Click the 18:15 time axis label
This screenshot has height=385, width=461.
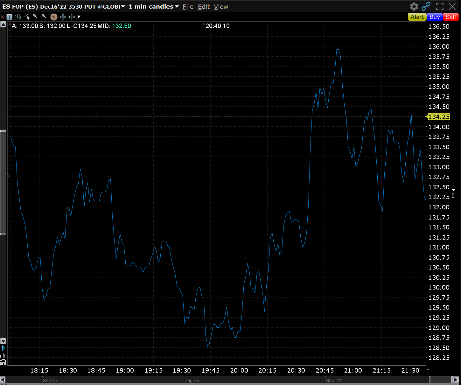click(x=39, y=370)
